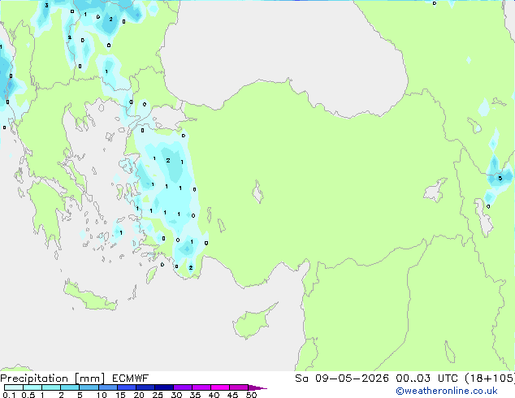Click the 'Sa 09-05-2026' date text
Screen dimensions: 515x398
(x=342, y=379)
